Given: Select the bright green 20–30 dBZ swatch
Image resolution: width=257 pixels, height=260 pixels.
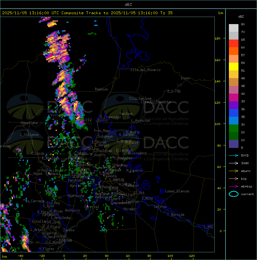Looking at the screenshot, I should click(x=234, y=128).
